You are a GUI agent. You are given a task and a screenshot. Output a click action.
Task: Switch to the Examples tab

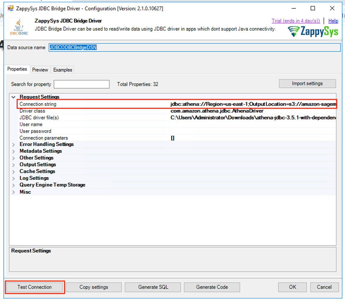(x=63, y=70)
